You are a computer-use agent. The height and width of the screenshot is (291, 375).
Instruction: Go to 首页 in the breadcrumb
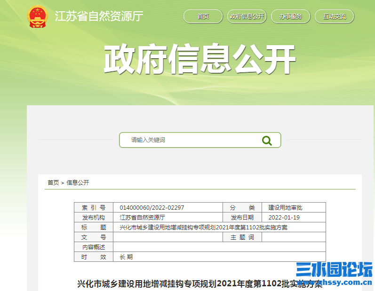pos(53,183)
